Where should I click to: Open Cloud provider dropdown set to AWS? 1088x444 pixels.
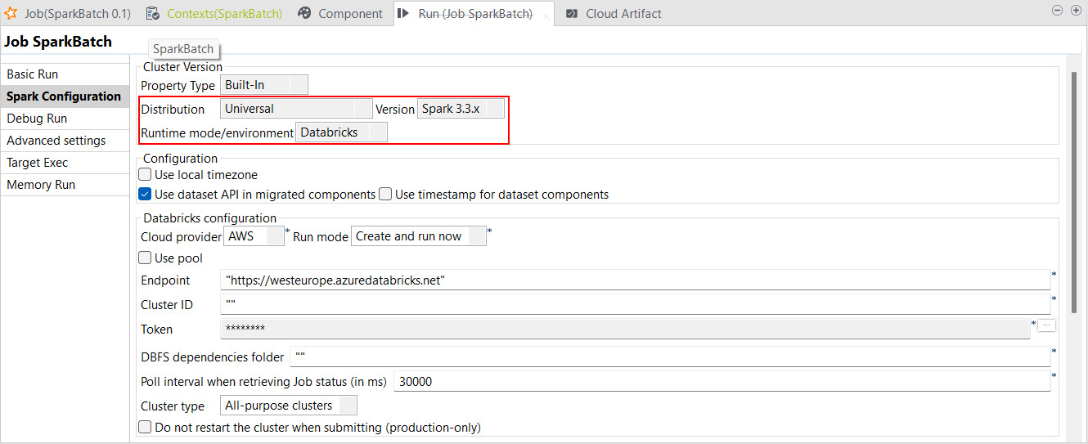point(254,236)
